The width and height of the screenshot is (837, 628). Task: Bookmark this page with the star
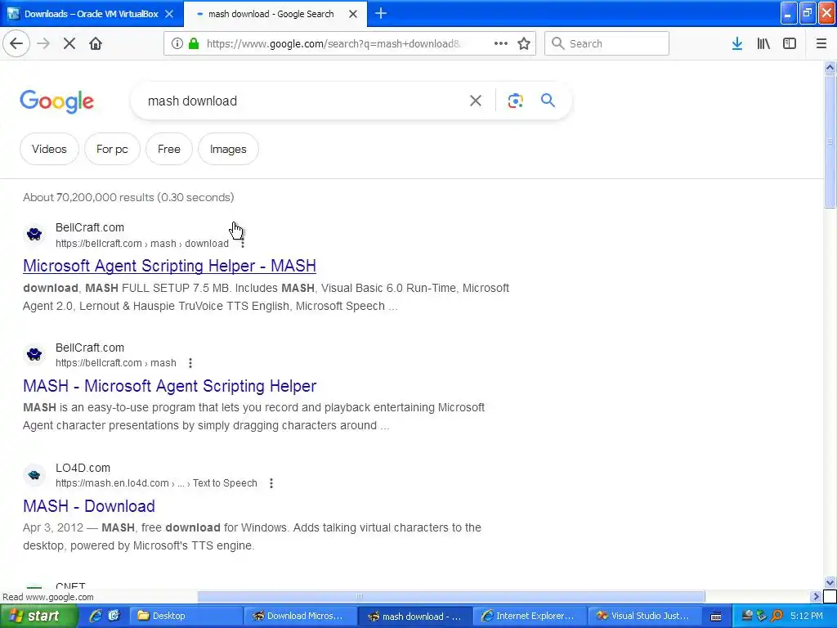coord(524,44)
